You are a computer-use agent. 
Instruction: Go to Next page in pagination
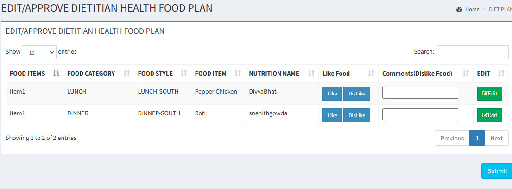tap(496, 138)
